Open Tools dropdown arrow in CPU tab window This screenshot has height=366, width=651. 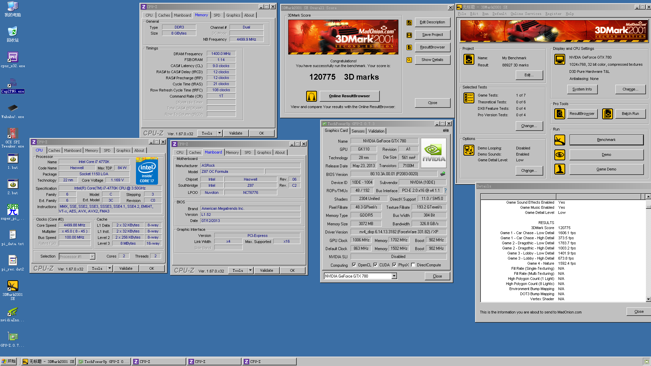click(110, 268)
